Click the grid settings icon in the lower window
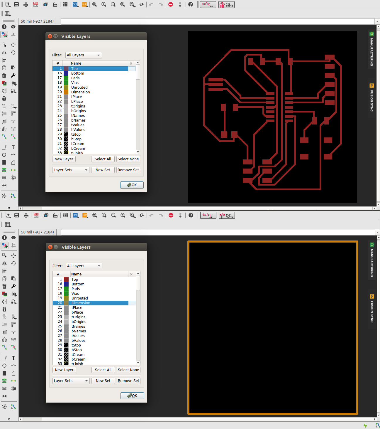The width and height of the screenshot is (380, 429). click(x=8, y=224)
